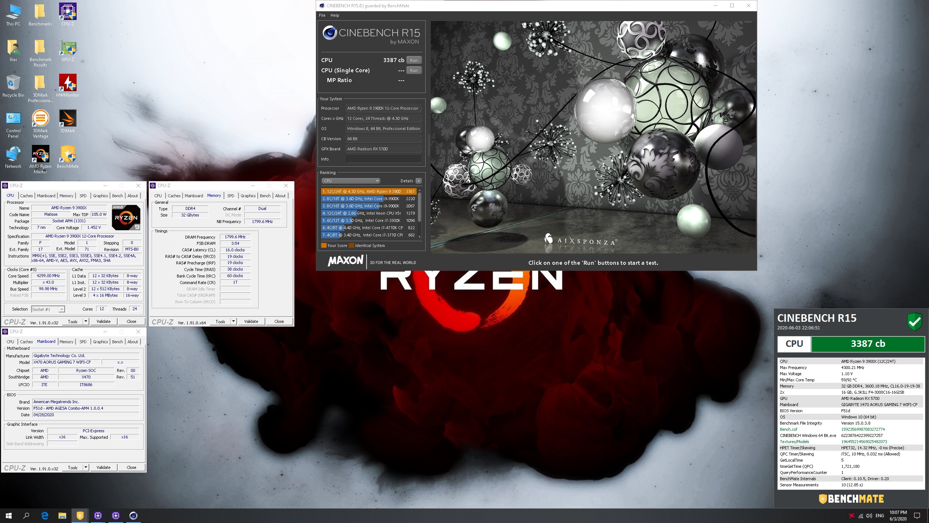This screenshot has height=523, width=929.
Task: Open Tools dropdown arrow in CPU-Z Mainboard window
Action: pyautogui.click(x=86, y=467)
